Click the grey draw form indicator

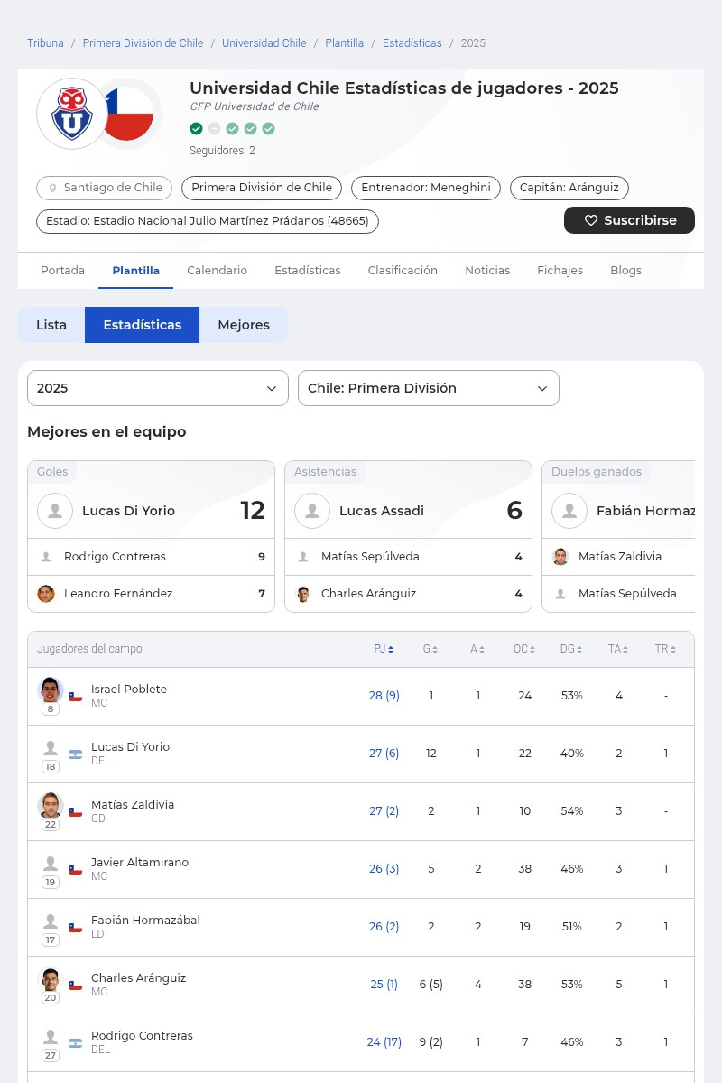click(214, 129)
